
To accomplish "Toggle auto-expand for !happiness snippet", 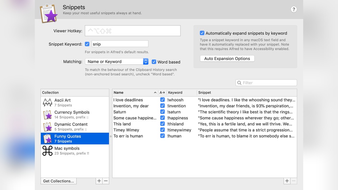I will click(163, 118).
